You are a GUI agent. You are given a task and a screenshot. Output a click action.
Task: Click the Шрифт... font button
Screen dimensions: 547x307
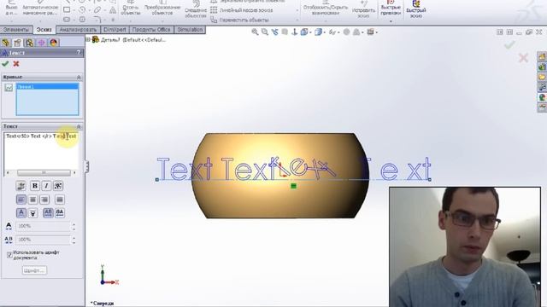34,270
